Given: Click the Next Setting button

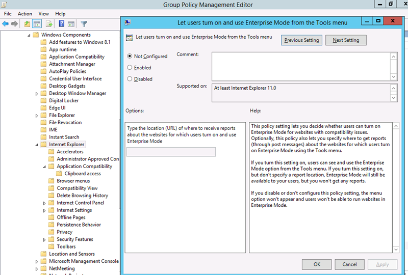Looking at the screenshot, I should coord(346,40).
